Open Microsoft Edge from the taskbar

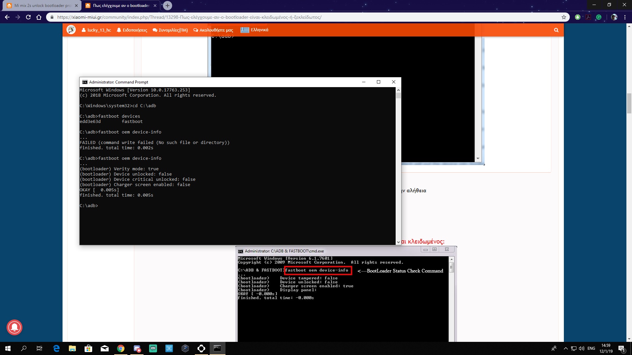point(56,348)
